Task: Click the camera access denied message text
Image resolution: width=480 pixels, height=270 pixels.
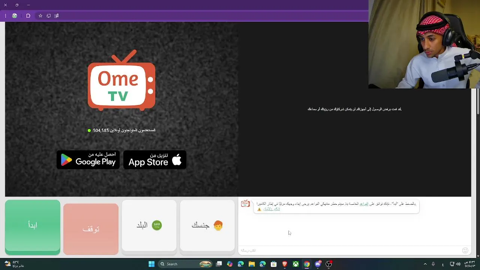Action: coord(354,109)
